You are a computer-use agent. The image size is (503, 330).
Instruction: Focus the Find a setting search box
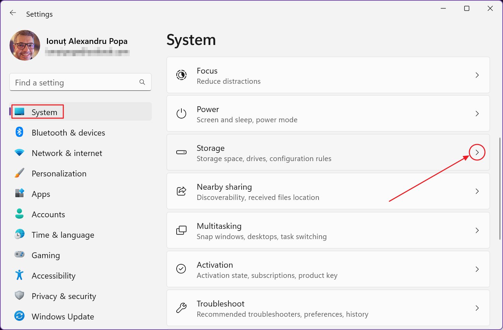[x=80, y=82]
